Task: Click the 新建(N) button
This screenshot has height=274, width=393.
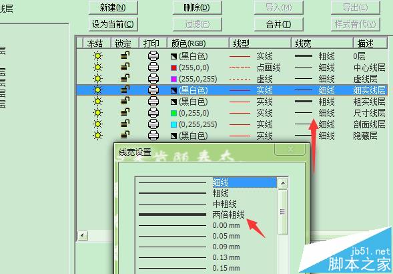Action: (x=113, y=7)
